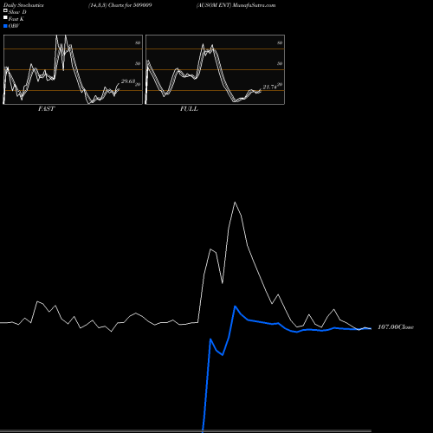The width and height of the screenshot is (433, 433).
Task: Click the 'Daily Stochastics' title text
Action: click(x=23, y=5)
